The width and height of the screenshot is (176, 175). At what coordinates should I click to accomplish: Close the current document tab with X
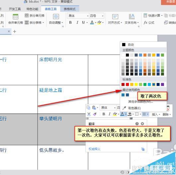(x=9, y=31)
